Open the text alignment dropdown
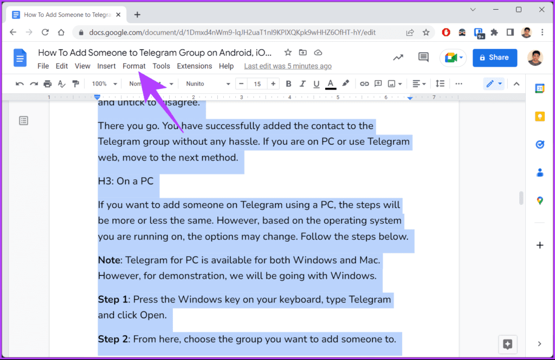Viewport: 555px width, 360px height. pyautogui.click(x=419, y=84)
